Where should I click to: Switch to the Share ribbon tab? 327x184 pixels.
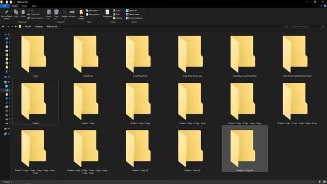click(25, 6)
